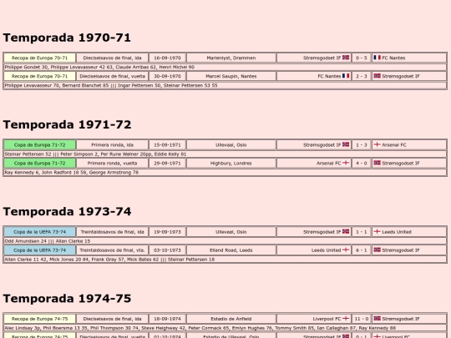Click the 1 - 3 score

[x=362, y=145]
